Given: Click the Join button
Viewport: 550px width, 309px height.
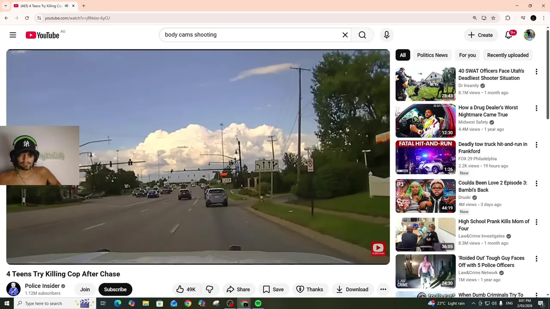Looking at the screenshot, I should (85, 289).
